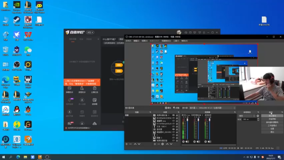Image resolution: width=284 pixels, height=160 pixels.
Task: Toggle visibility of 文本 (GDI+) source
Action: 173,127
